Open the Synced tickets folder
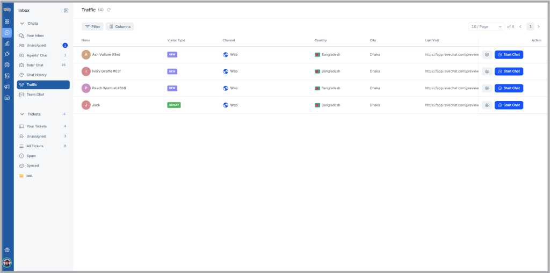The image size is (550, 273). pyautogui.click(x=43, y=166)
